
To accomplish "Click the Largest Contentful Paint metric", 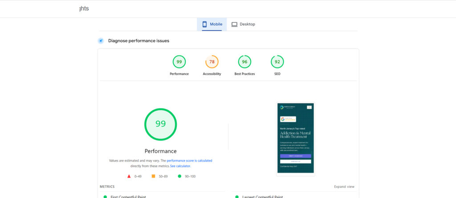I will 261,196.
